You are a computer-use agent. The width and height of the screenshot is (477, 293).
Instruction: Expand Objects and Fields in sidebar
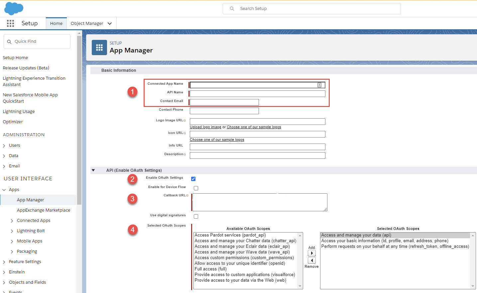[4, 283]
